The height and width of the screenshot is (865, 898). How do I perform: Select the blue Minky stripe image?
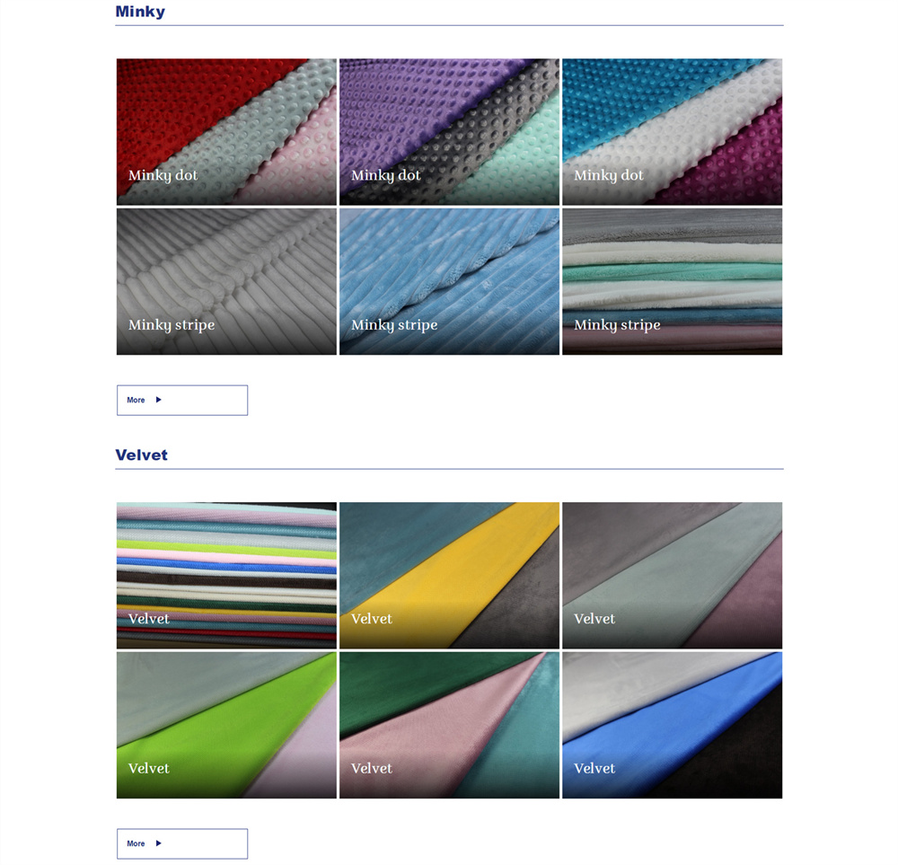pos(449,281)
